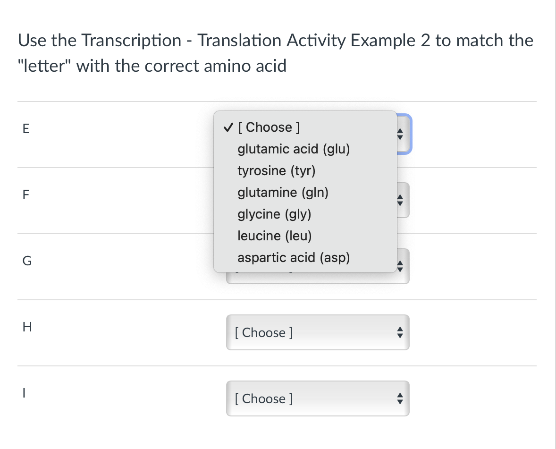
Task: Click the stepper arrows on row F's selector
Action: coord(399,200)
